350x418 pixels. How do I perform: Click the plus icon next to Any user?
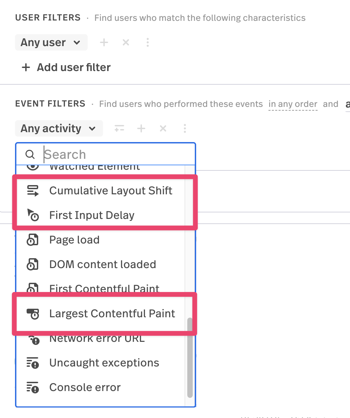pos(104,42)
